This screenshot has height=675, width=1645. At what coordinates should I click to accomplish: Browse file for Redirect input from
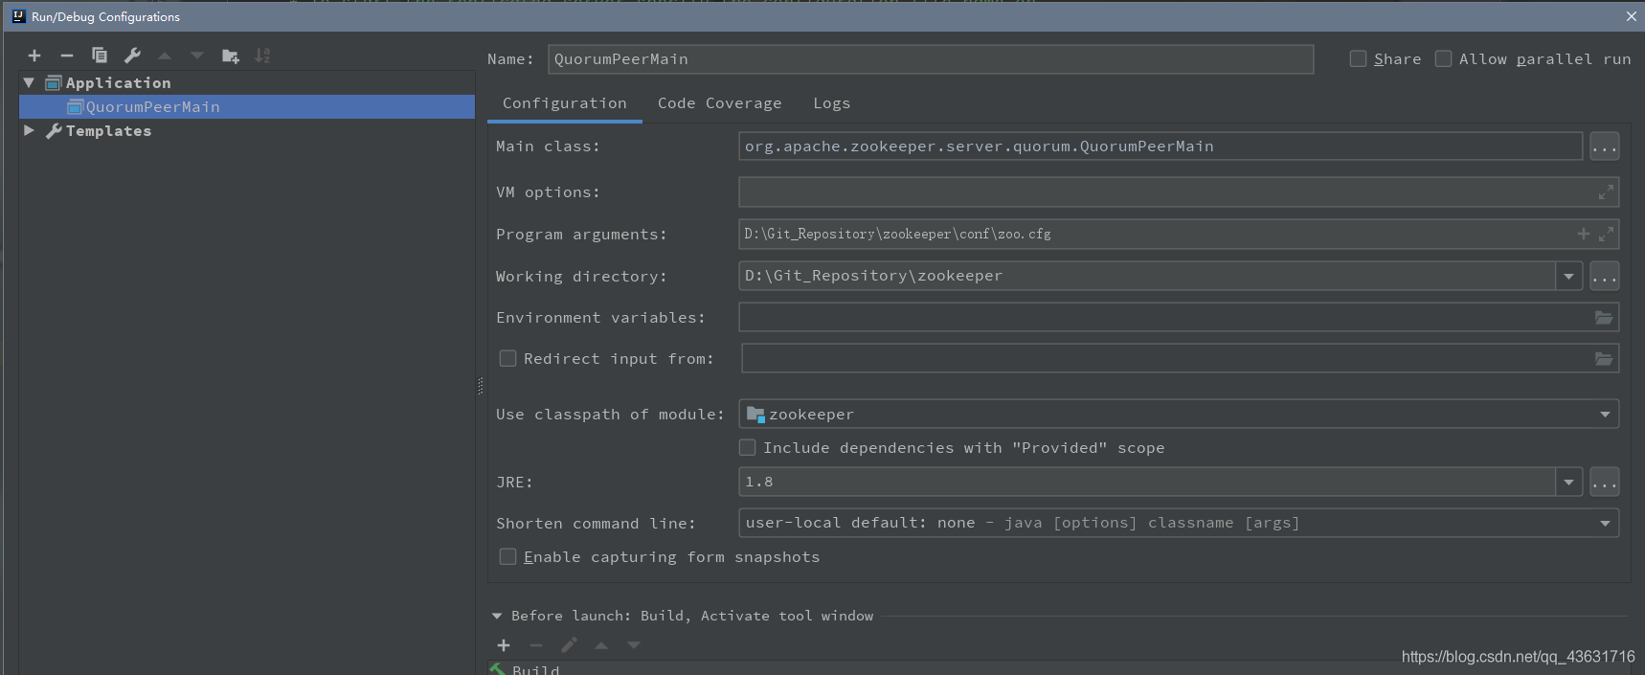click(x=1604, y=359)
